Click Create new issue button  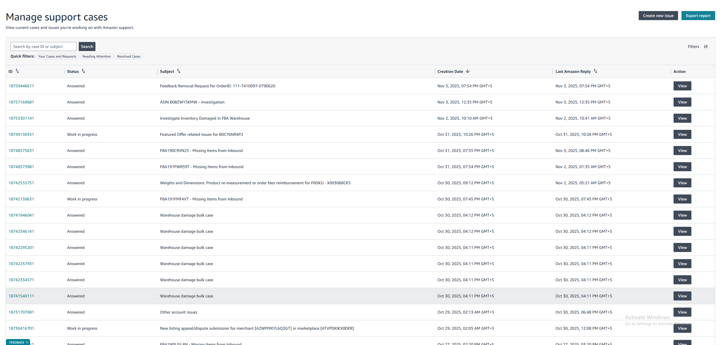pos(658,16)
